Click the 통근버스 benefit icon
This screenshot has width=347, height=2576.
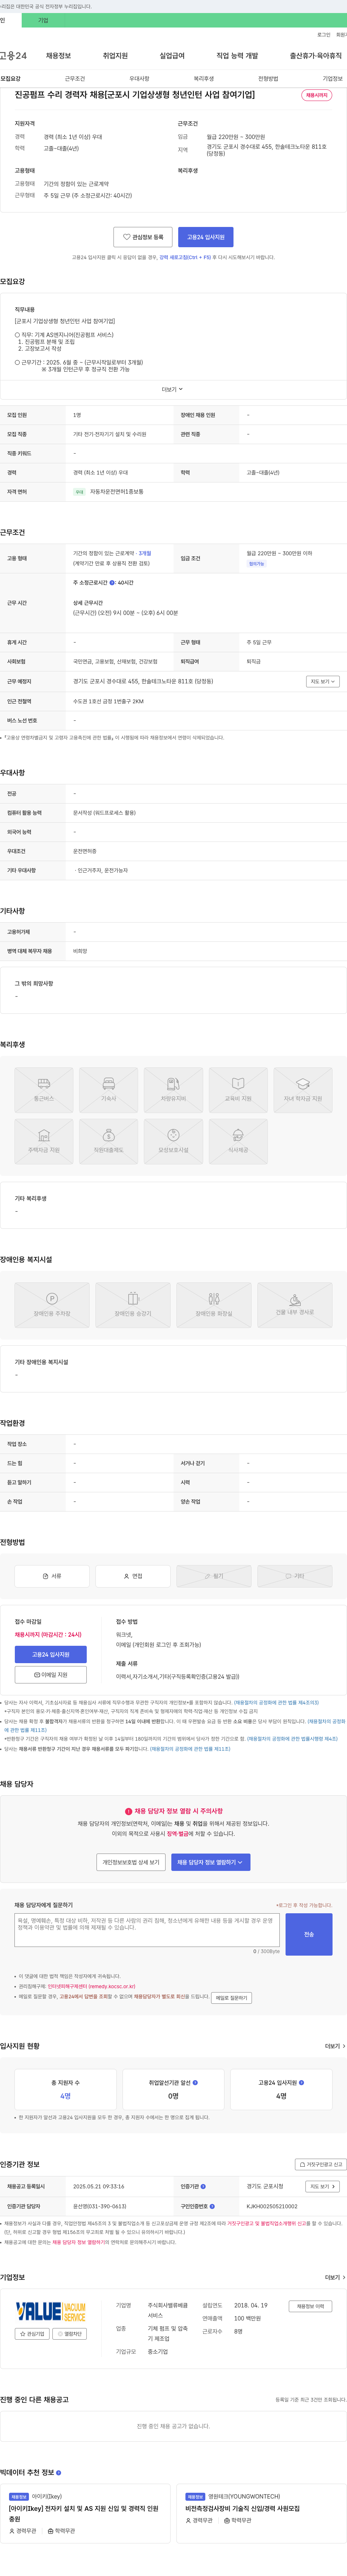(x=44, y=1090)
